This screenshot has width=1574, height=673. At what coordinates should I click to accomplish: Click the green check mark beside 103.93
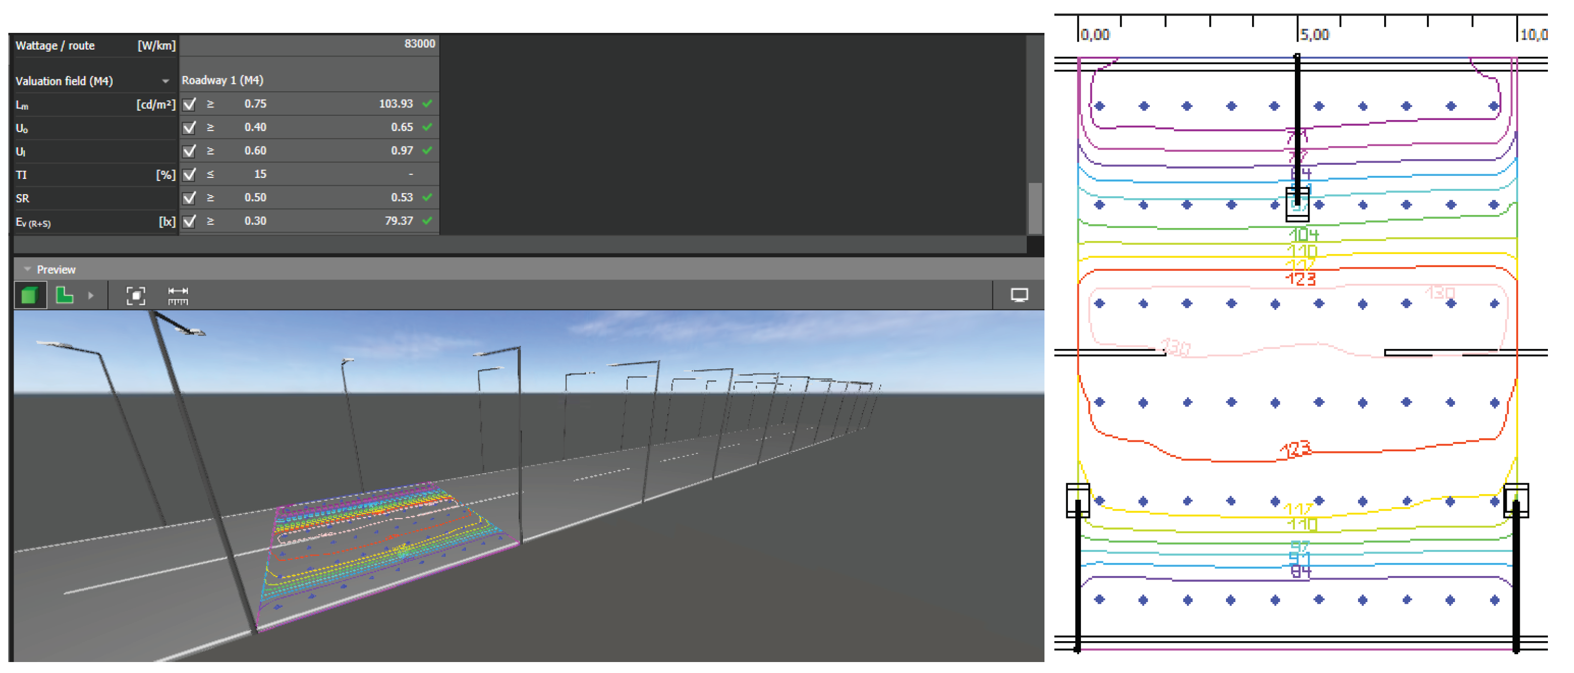[x=427, y=103]
